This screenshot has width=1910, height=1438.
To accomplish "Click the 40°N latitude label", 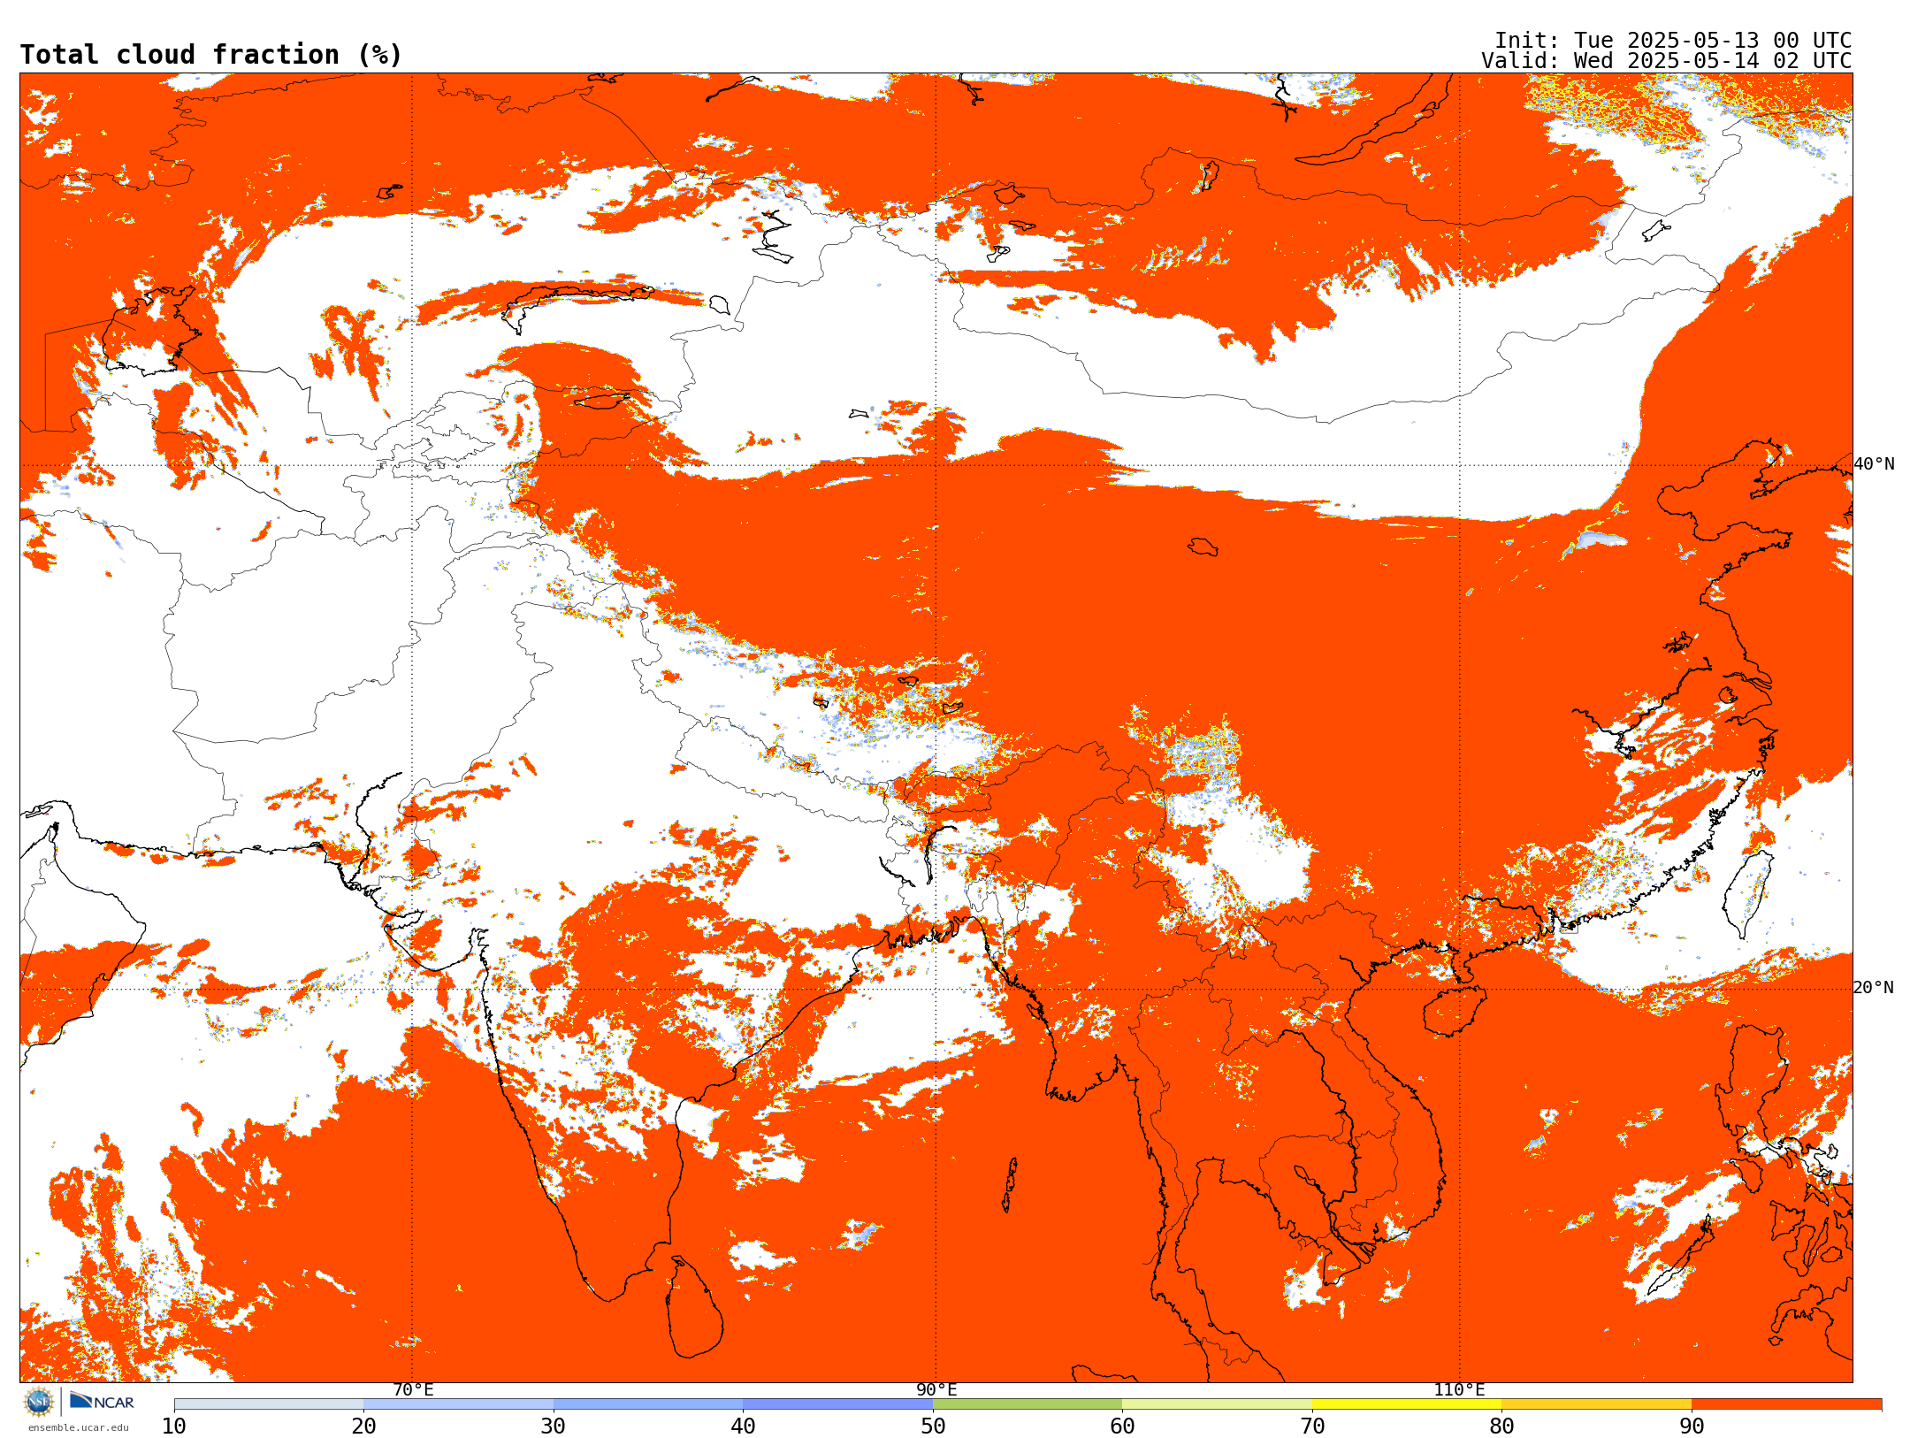I will click(1874, 464).
